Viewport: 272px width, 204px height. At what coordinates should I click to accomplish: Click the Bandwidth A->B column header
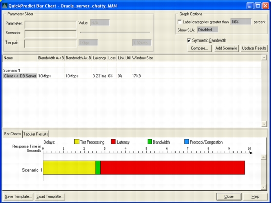point(51,58)
